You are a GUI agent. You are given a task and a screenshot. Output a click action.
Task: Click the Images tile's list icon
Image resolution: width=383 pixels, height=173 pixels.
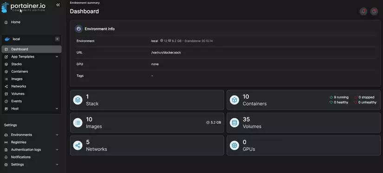78,123
